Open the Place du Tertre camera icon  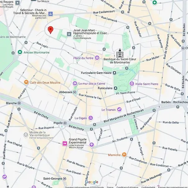pyautogui.click(x=97, y=58)
